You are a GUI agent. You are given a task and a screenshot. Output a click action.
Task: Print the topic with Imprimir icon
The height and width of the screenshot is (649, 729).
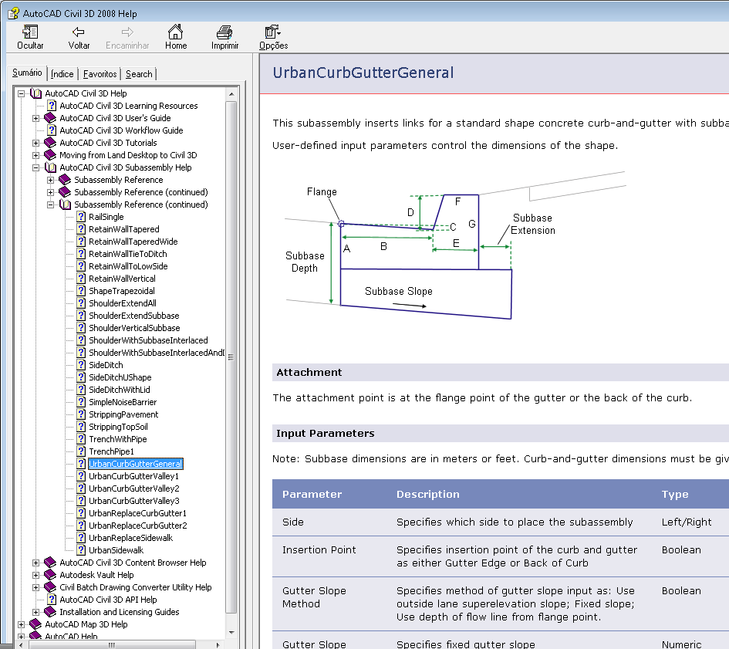click(x=224, y=32)
